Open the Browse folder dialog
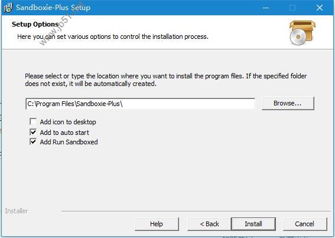 pyautogui.click(x=288, y=103)
